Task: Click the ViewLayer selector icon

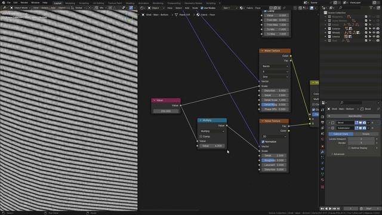Action: tap(345, 2)
